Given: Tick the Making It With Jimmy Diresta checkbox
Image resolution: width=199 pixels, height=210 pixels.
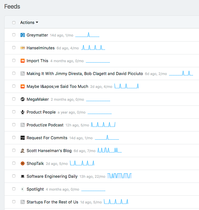Looking at the screenshot, I should coord(14,73).
